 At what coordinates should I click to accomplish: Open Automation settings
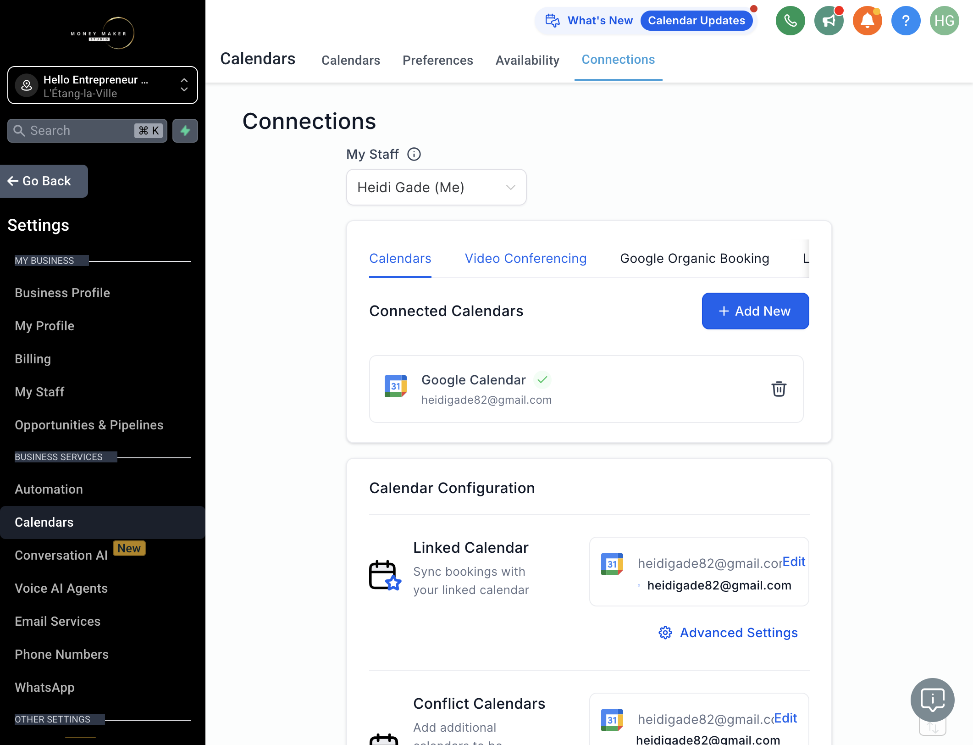point(49,489)
